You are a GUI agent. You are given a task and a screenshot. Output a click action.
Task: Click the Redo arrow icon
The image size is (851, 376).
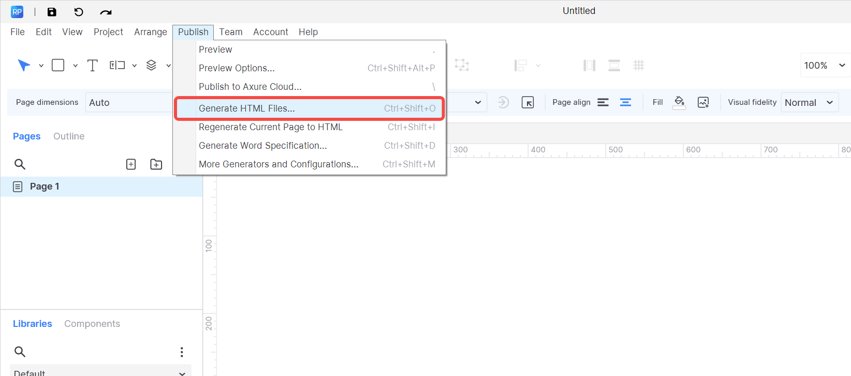click(106, 12)
